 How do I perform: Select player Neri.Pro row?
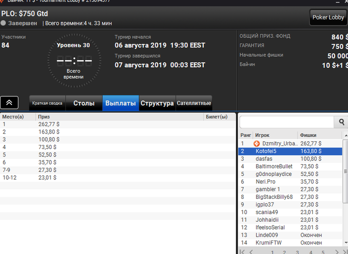(x=290, y=182)
